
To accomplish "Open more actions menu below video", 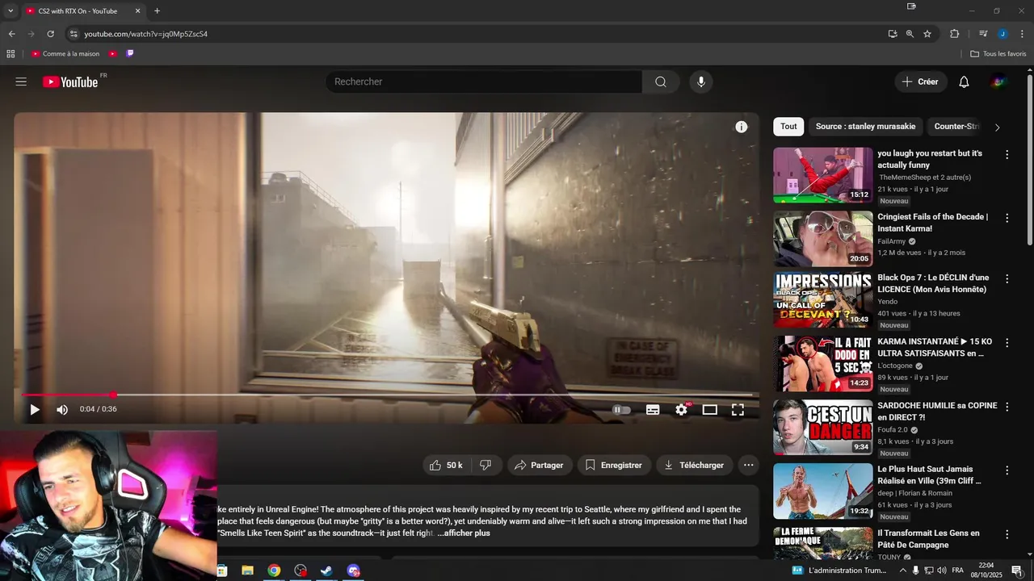I will tap(749, 465).
